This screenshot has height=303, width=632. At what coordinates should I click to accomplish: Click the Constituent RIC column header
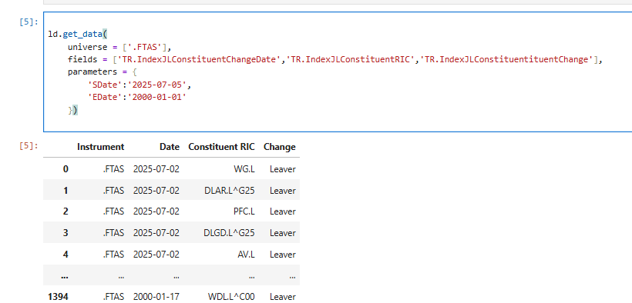(x=221, y=147)
